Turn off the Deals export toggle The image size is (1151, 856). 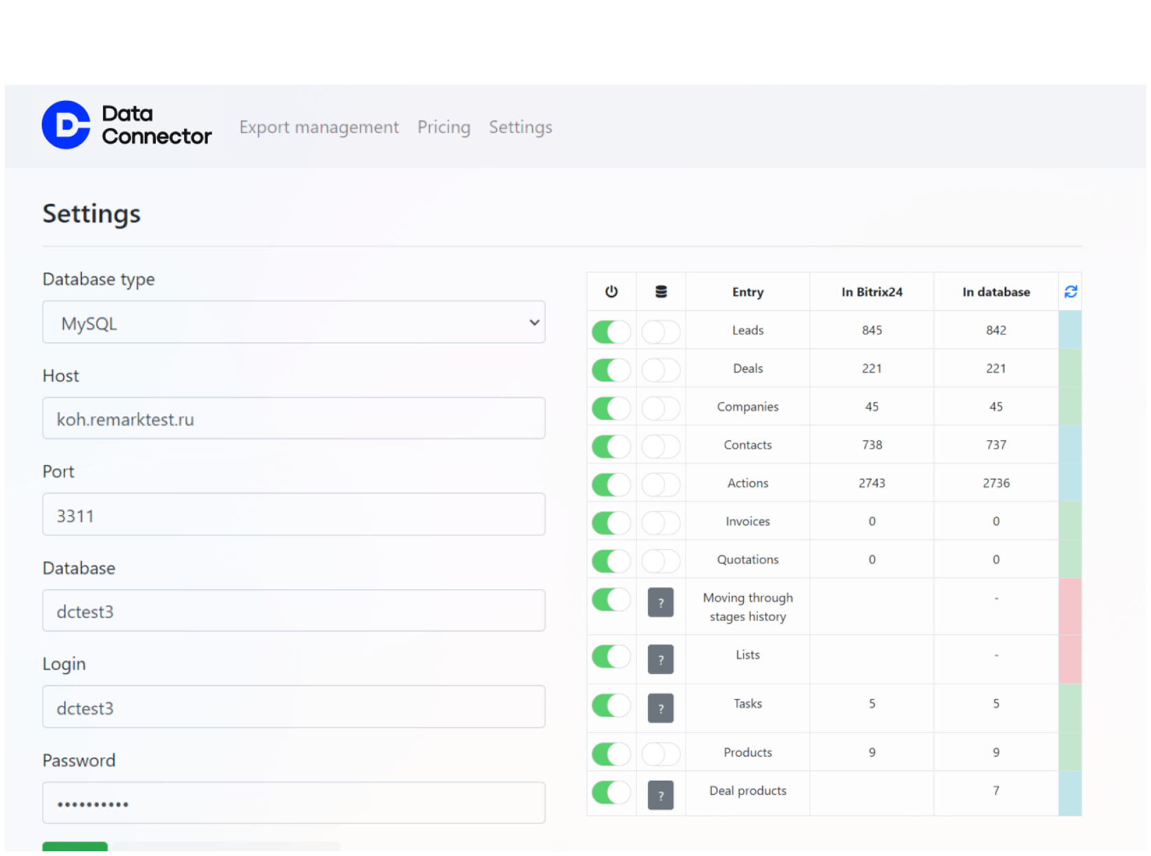[612, 370]
